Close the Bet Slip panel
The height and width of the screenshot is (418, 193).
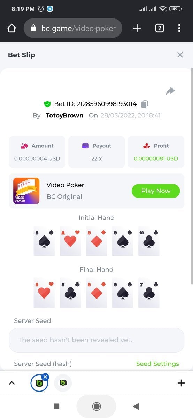[x=180, y=55]
